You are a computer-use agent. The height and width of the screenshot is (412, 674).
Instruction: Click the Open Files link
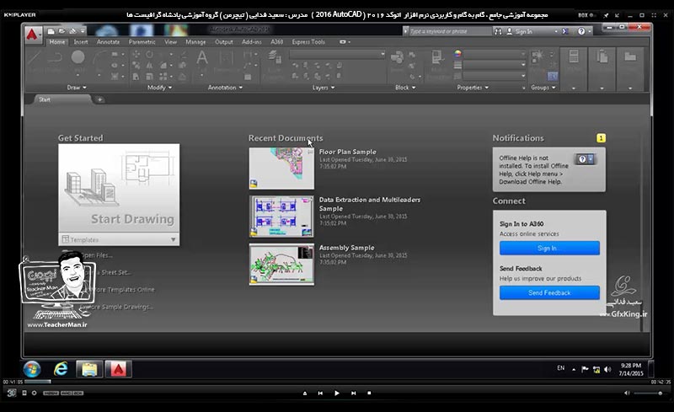98,255
